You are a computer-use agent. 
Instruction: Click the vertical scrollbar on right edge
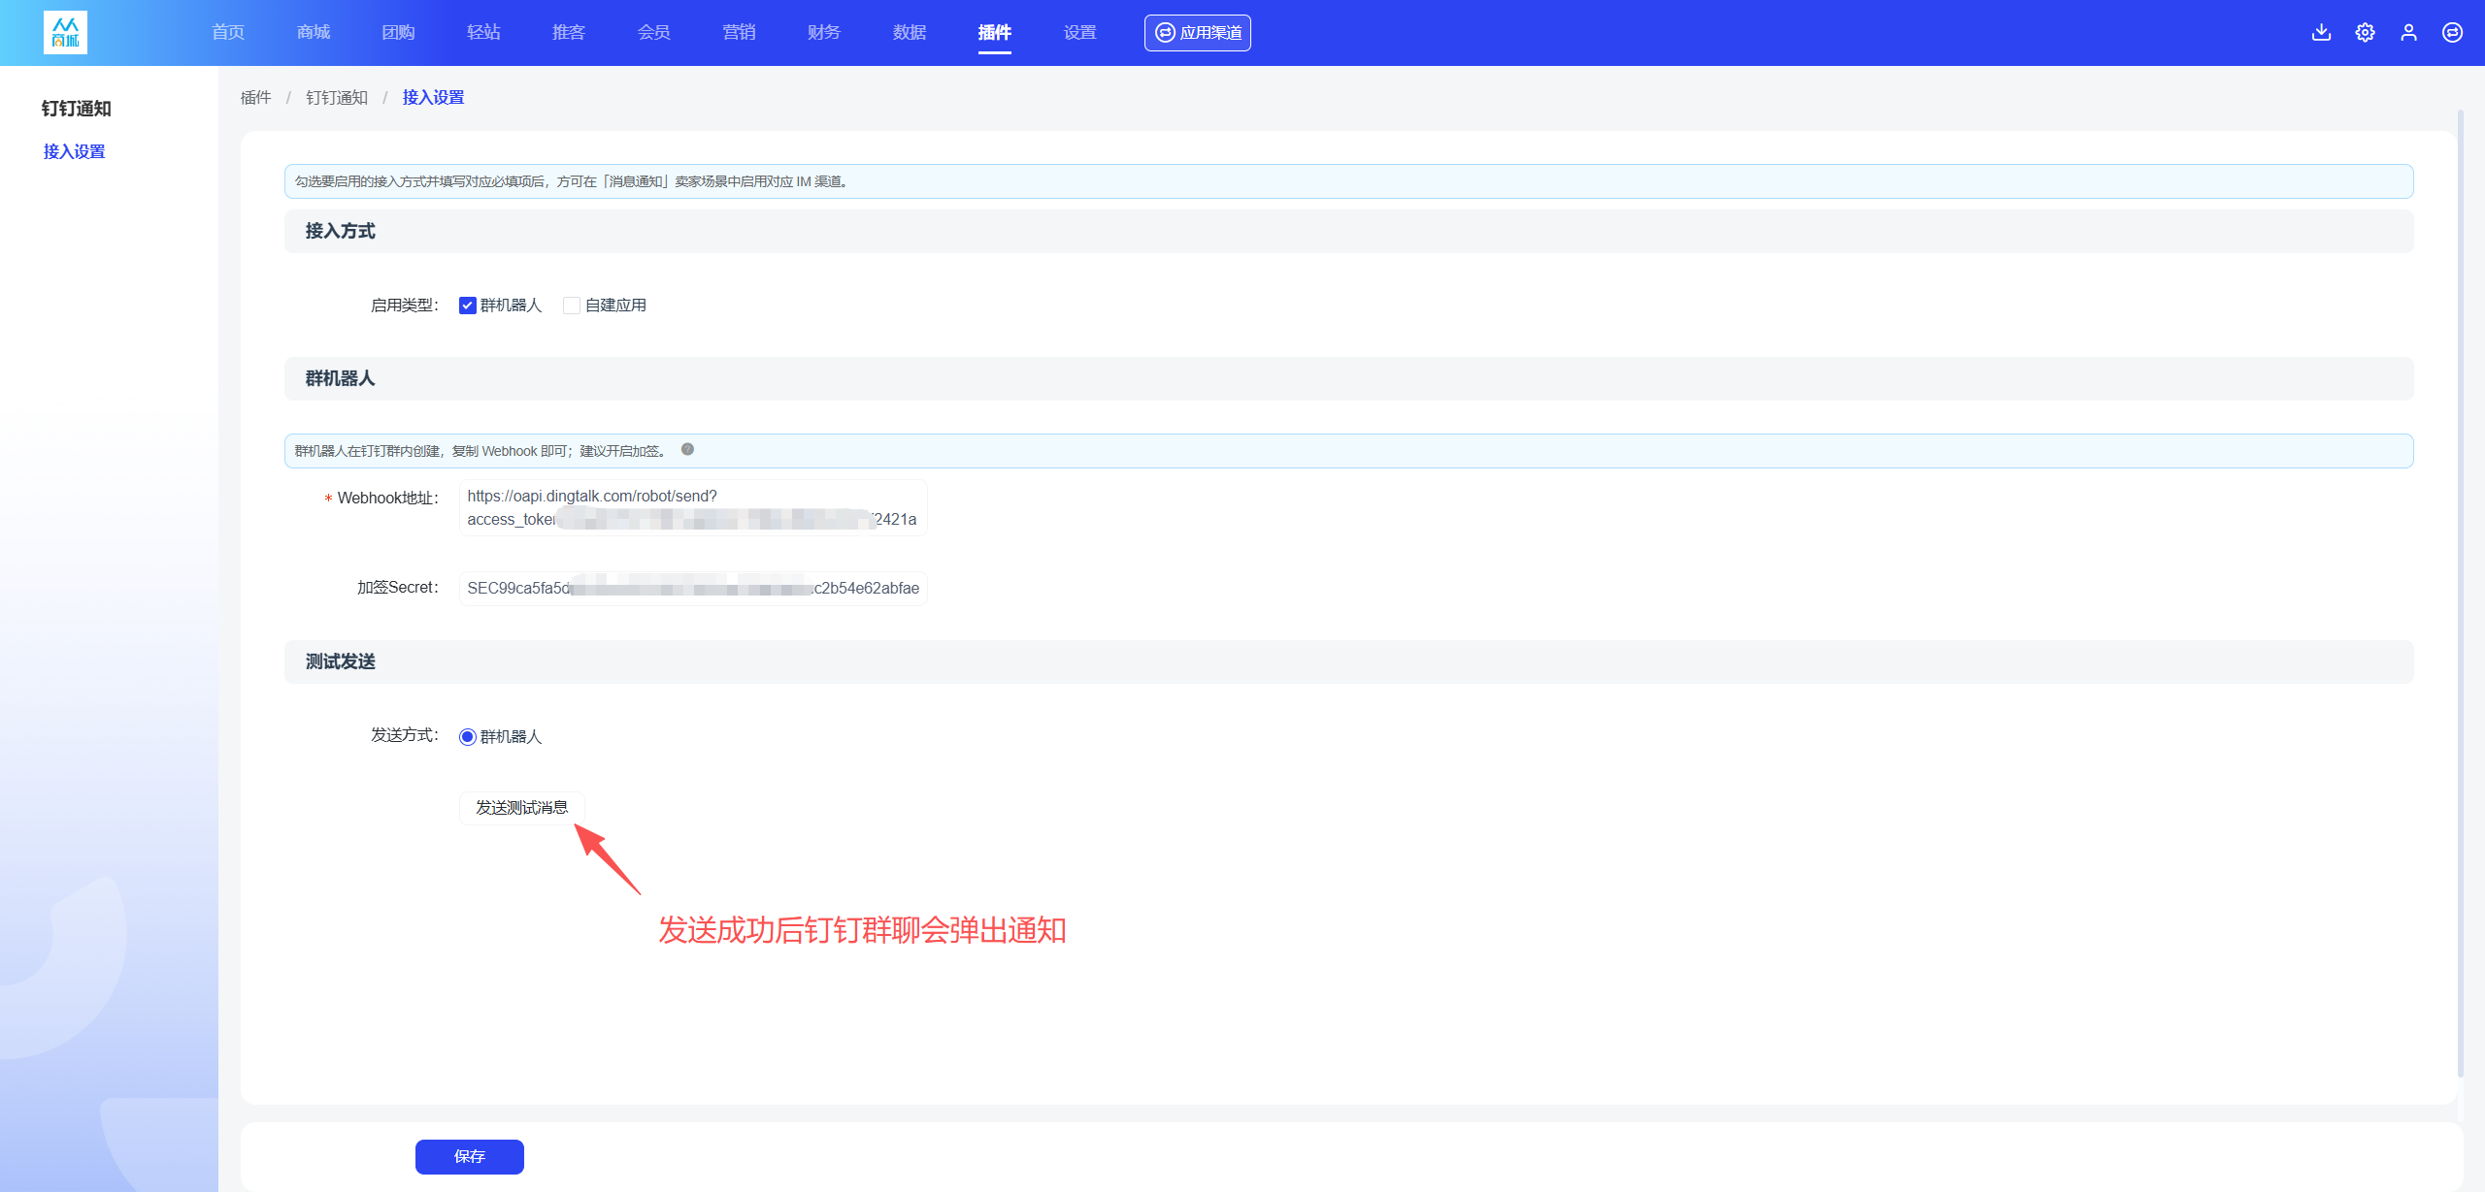(2460, 592)
